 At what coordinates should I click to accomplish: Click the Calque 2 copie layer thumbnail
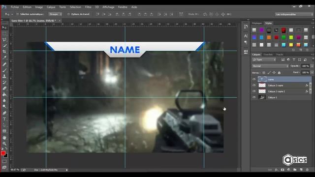[x=262, y=85]
